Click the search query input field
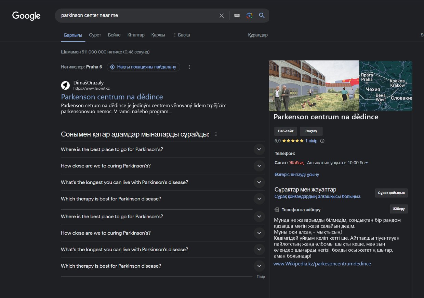424x298 pixels. click(137, 16)
